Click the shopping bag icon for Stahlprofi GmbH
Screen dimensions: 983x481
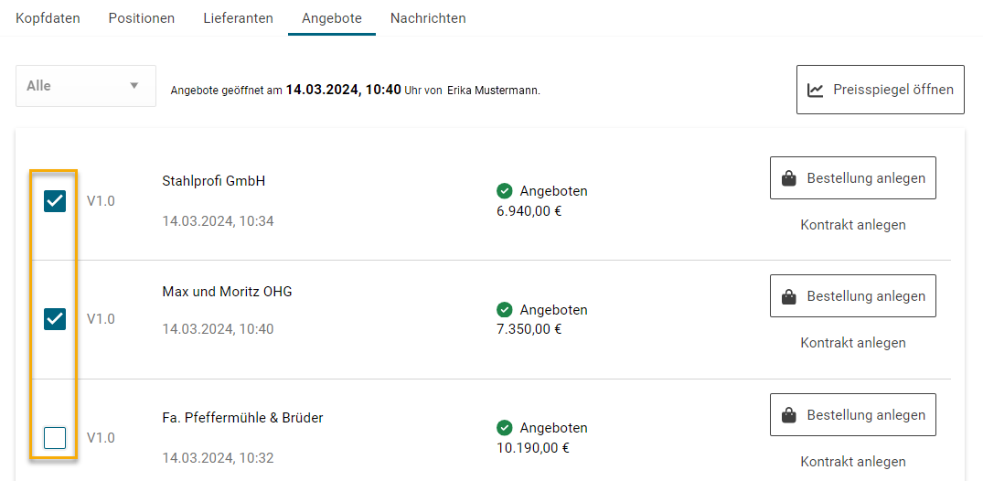pos(788,179)
